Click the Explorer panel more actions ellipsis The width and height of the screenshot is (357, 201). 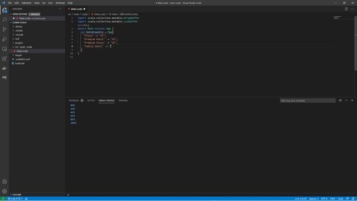pos(60,9)
